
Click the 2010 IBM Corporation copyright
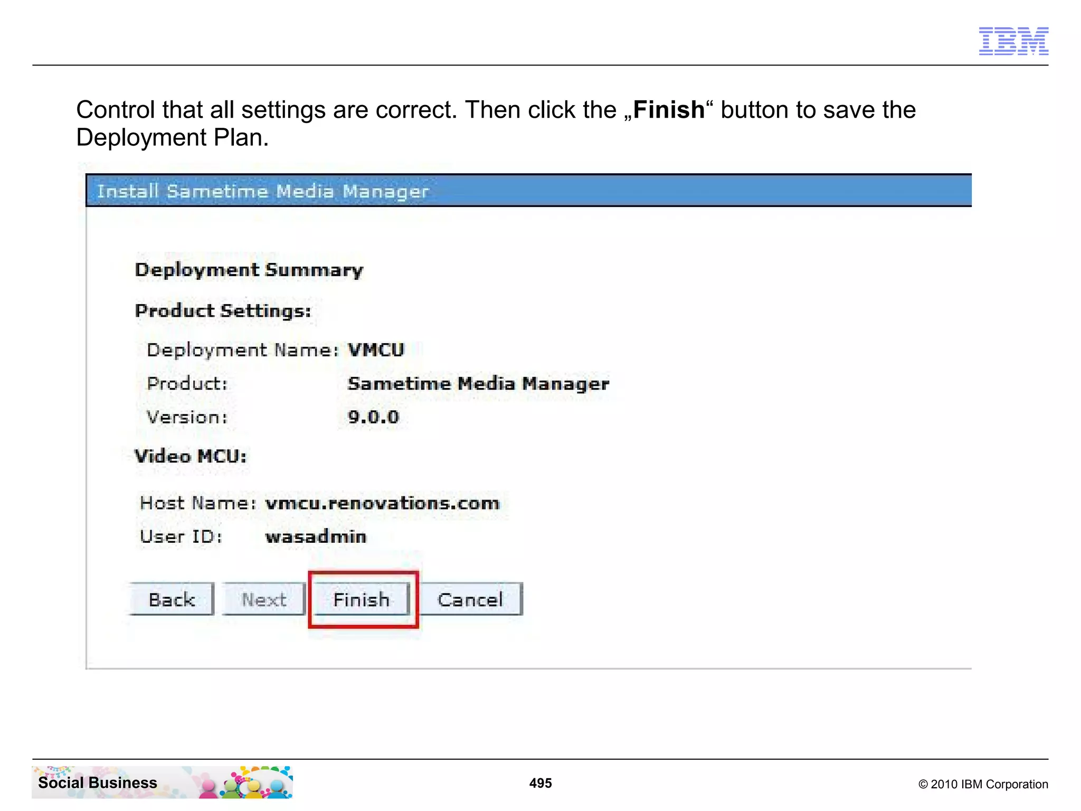[x=983, y=784]
